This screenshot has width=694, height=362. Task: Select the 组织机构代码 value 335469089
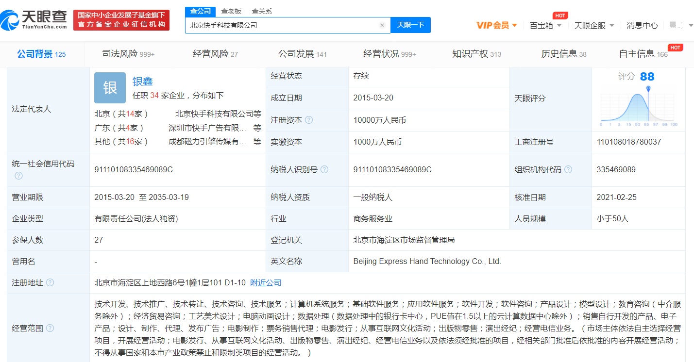pyautogui.click(x=616, y=169)
